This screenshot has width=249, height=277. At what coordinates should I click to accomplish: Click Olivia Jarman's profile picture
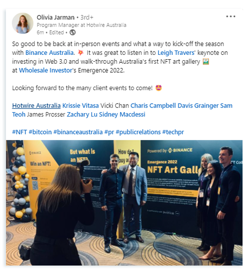22,23
